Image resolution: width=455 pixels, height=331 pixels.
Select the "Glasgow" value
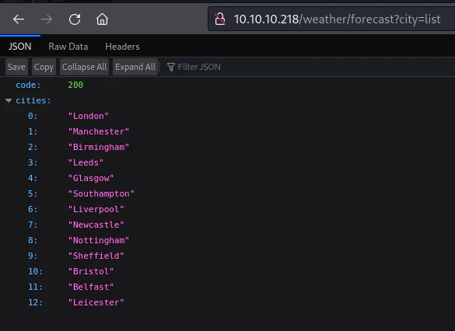point(91,178)
